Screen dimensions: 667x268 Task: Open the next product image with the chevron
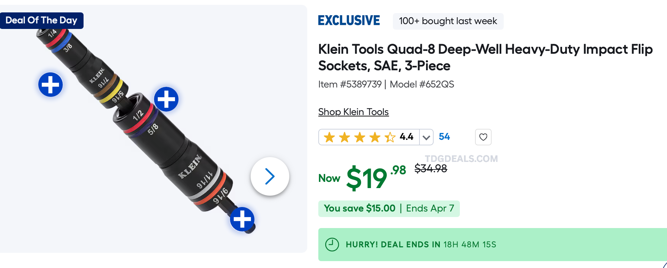pos(270,176)
